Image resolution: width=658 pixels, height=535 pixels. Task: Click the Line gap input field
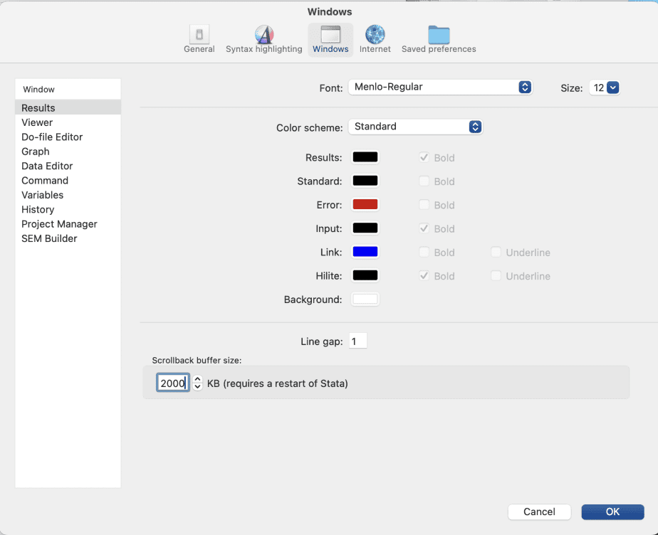(x=357, y=341)
